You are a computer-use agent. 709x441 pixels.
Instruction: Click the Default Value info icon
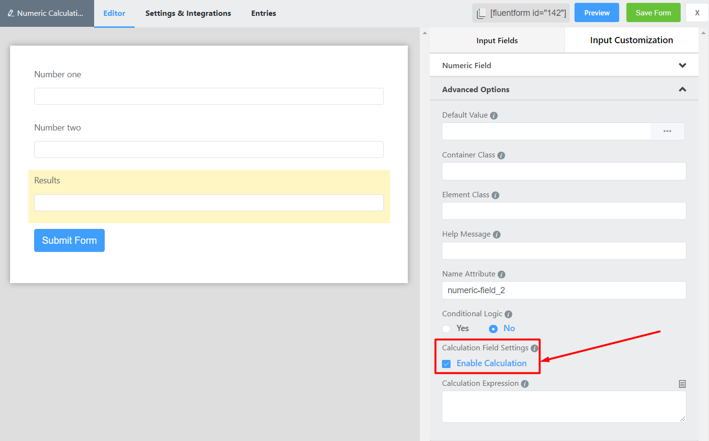[494, 116]
